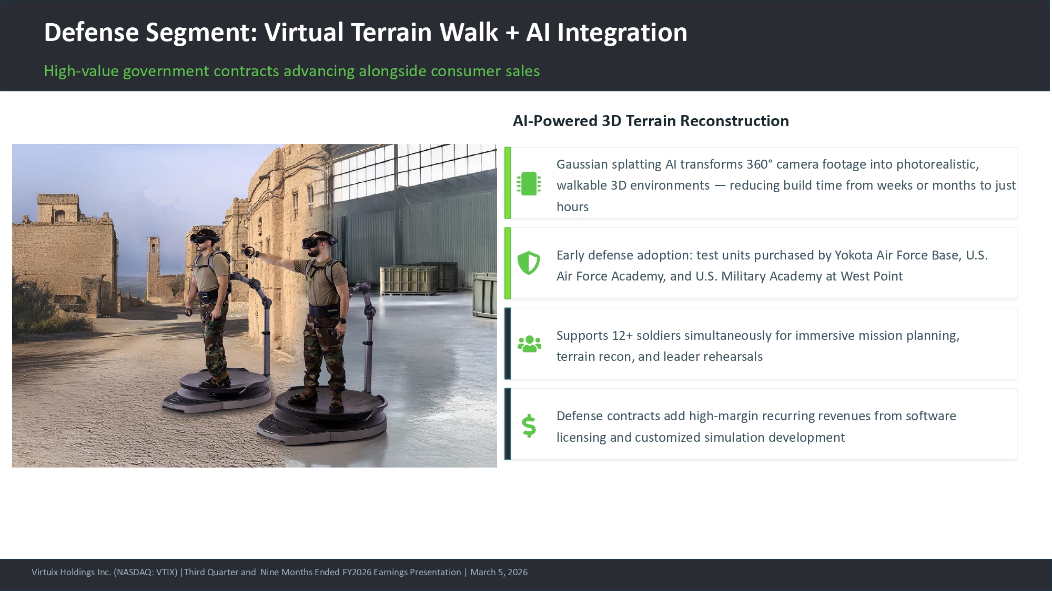
Task: Click the green subtitle about government contracts
Action: [x=291, y=71]
